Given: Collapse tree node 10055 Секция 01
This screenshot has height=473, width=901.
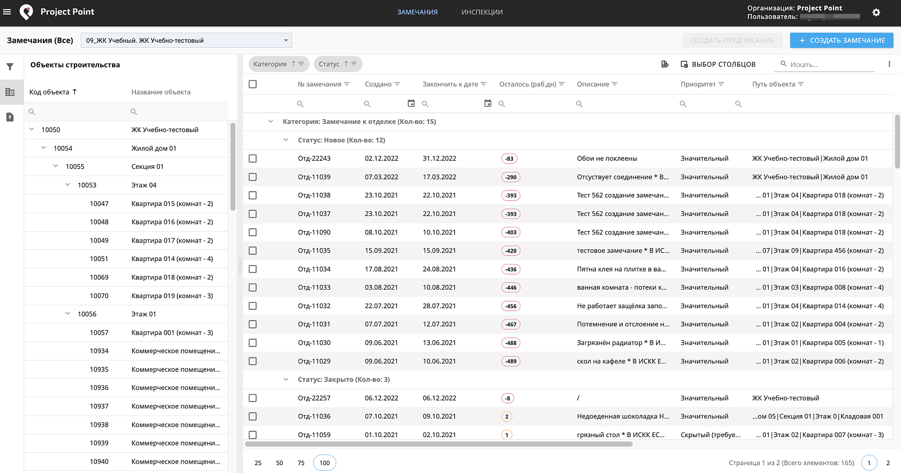Looking at the screenshot, I should tap(56, 166).
